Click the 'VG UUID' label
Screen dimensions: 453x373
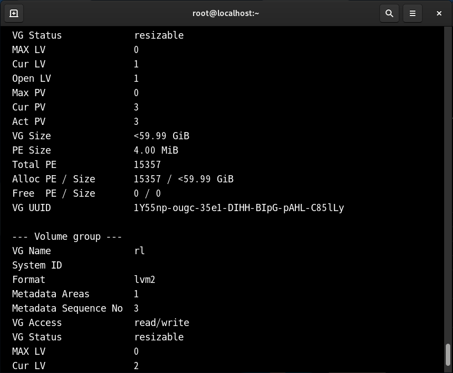coord(32,208)
